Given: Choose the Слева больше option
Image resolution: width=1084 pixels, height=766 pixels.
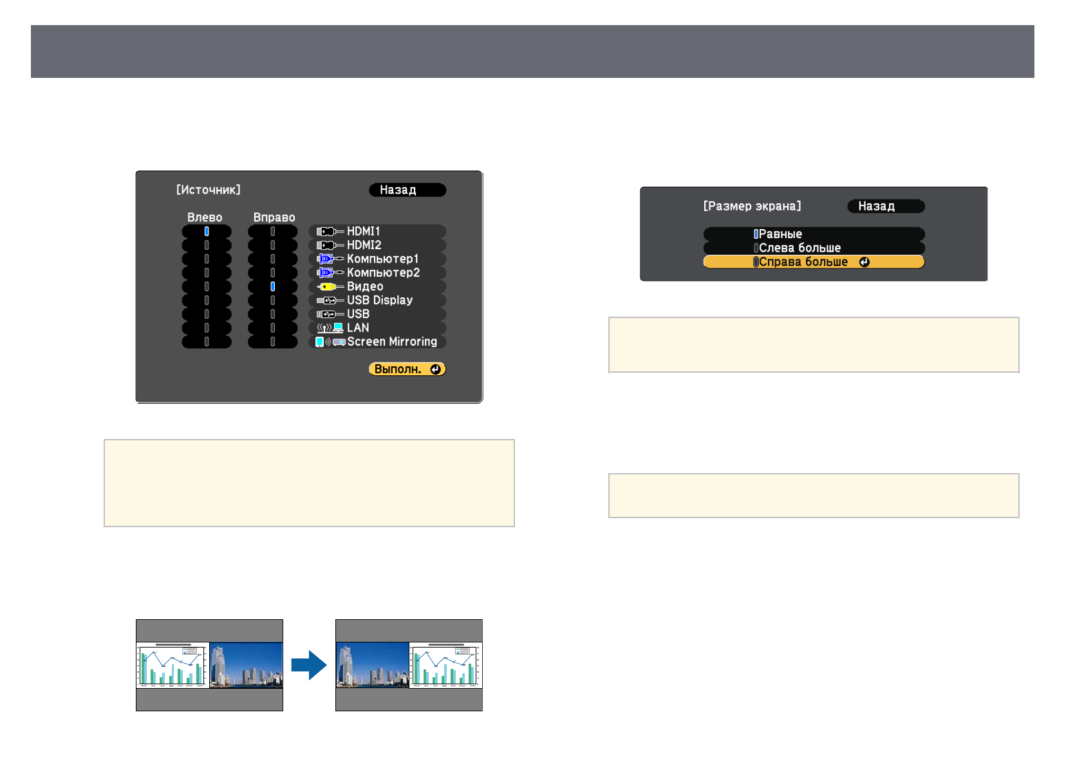Looking at the screenshot, I should [x=813, y=248].
